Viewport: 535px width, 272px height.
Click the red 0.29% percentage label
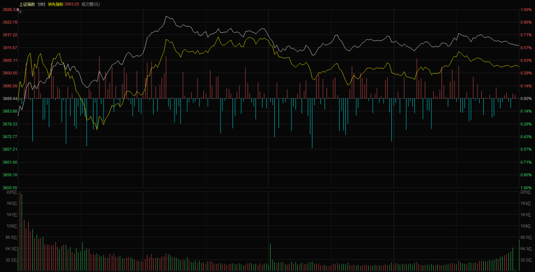coord(526,73)
